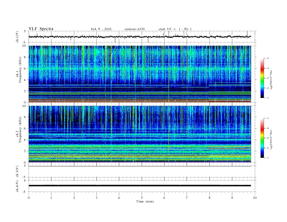Click the "10" tick on the Time axis
Screen dimensions: 287x222
click(255, 198)
